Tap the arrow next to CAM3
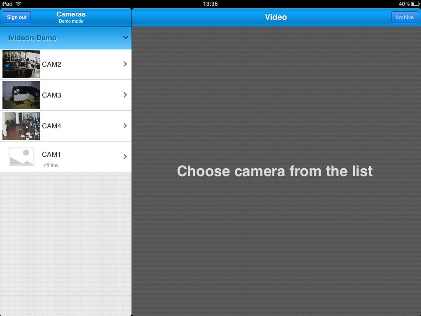Screen dimensions: 421x316 (x=125, y=95)
